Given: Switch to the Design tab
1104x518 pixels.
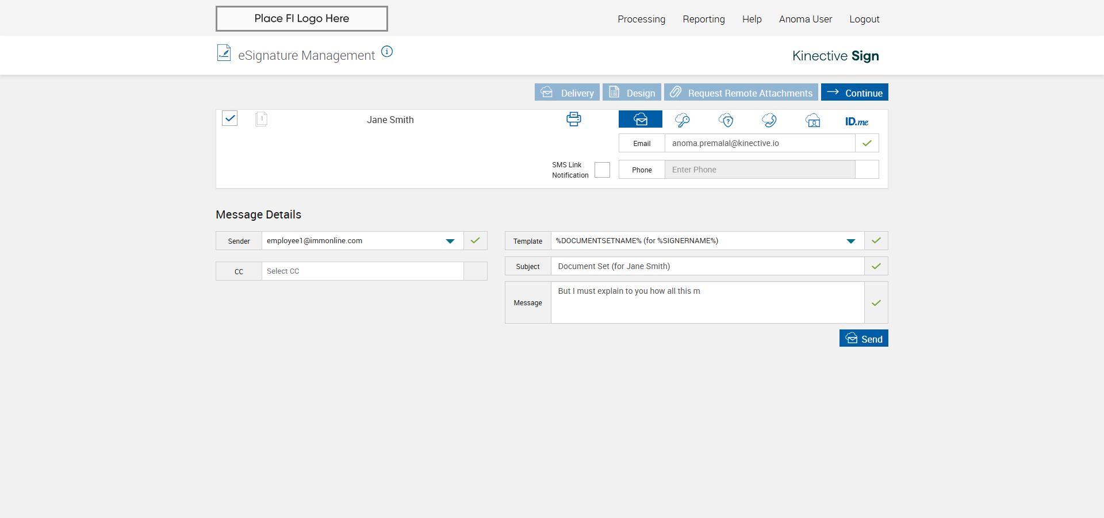Looking at the screenshot, I should click(632, 93).
